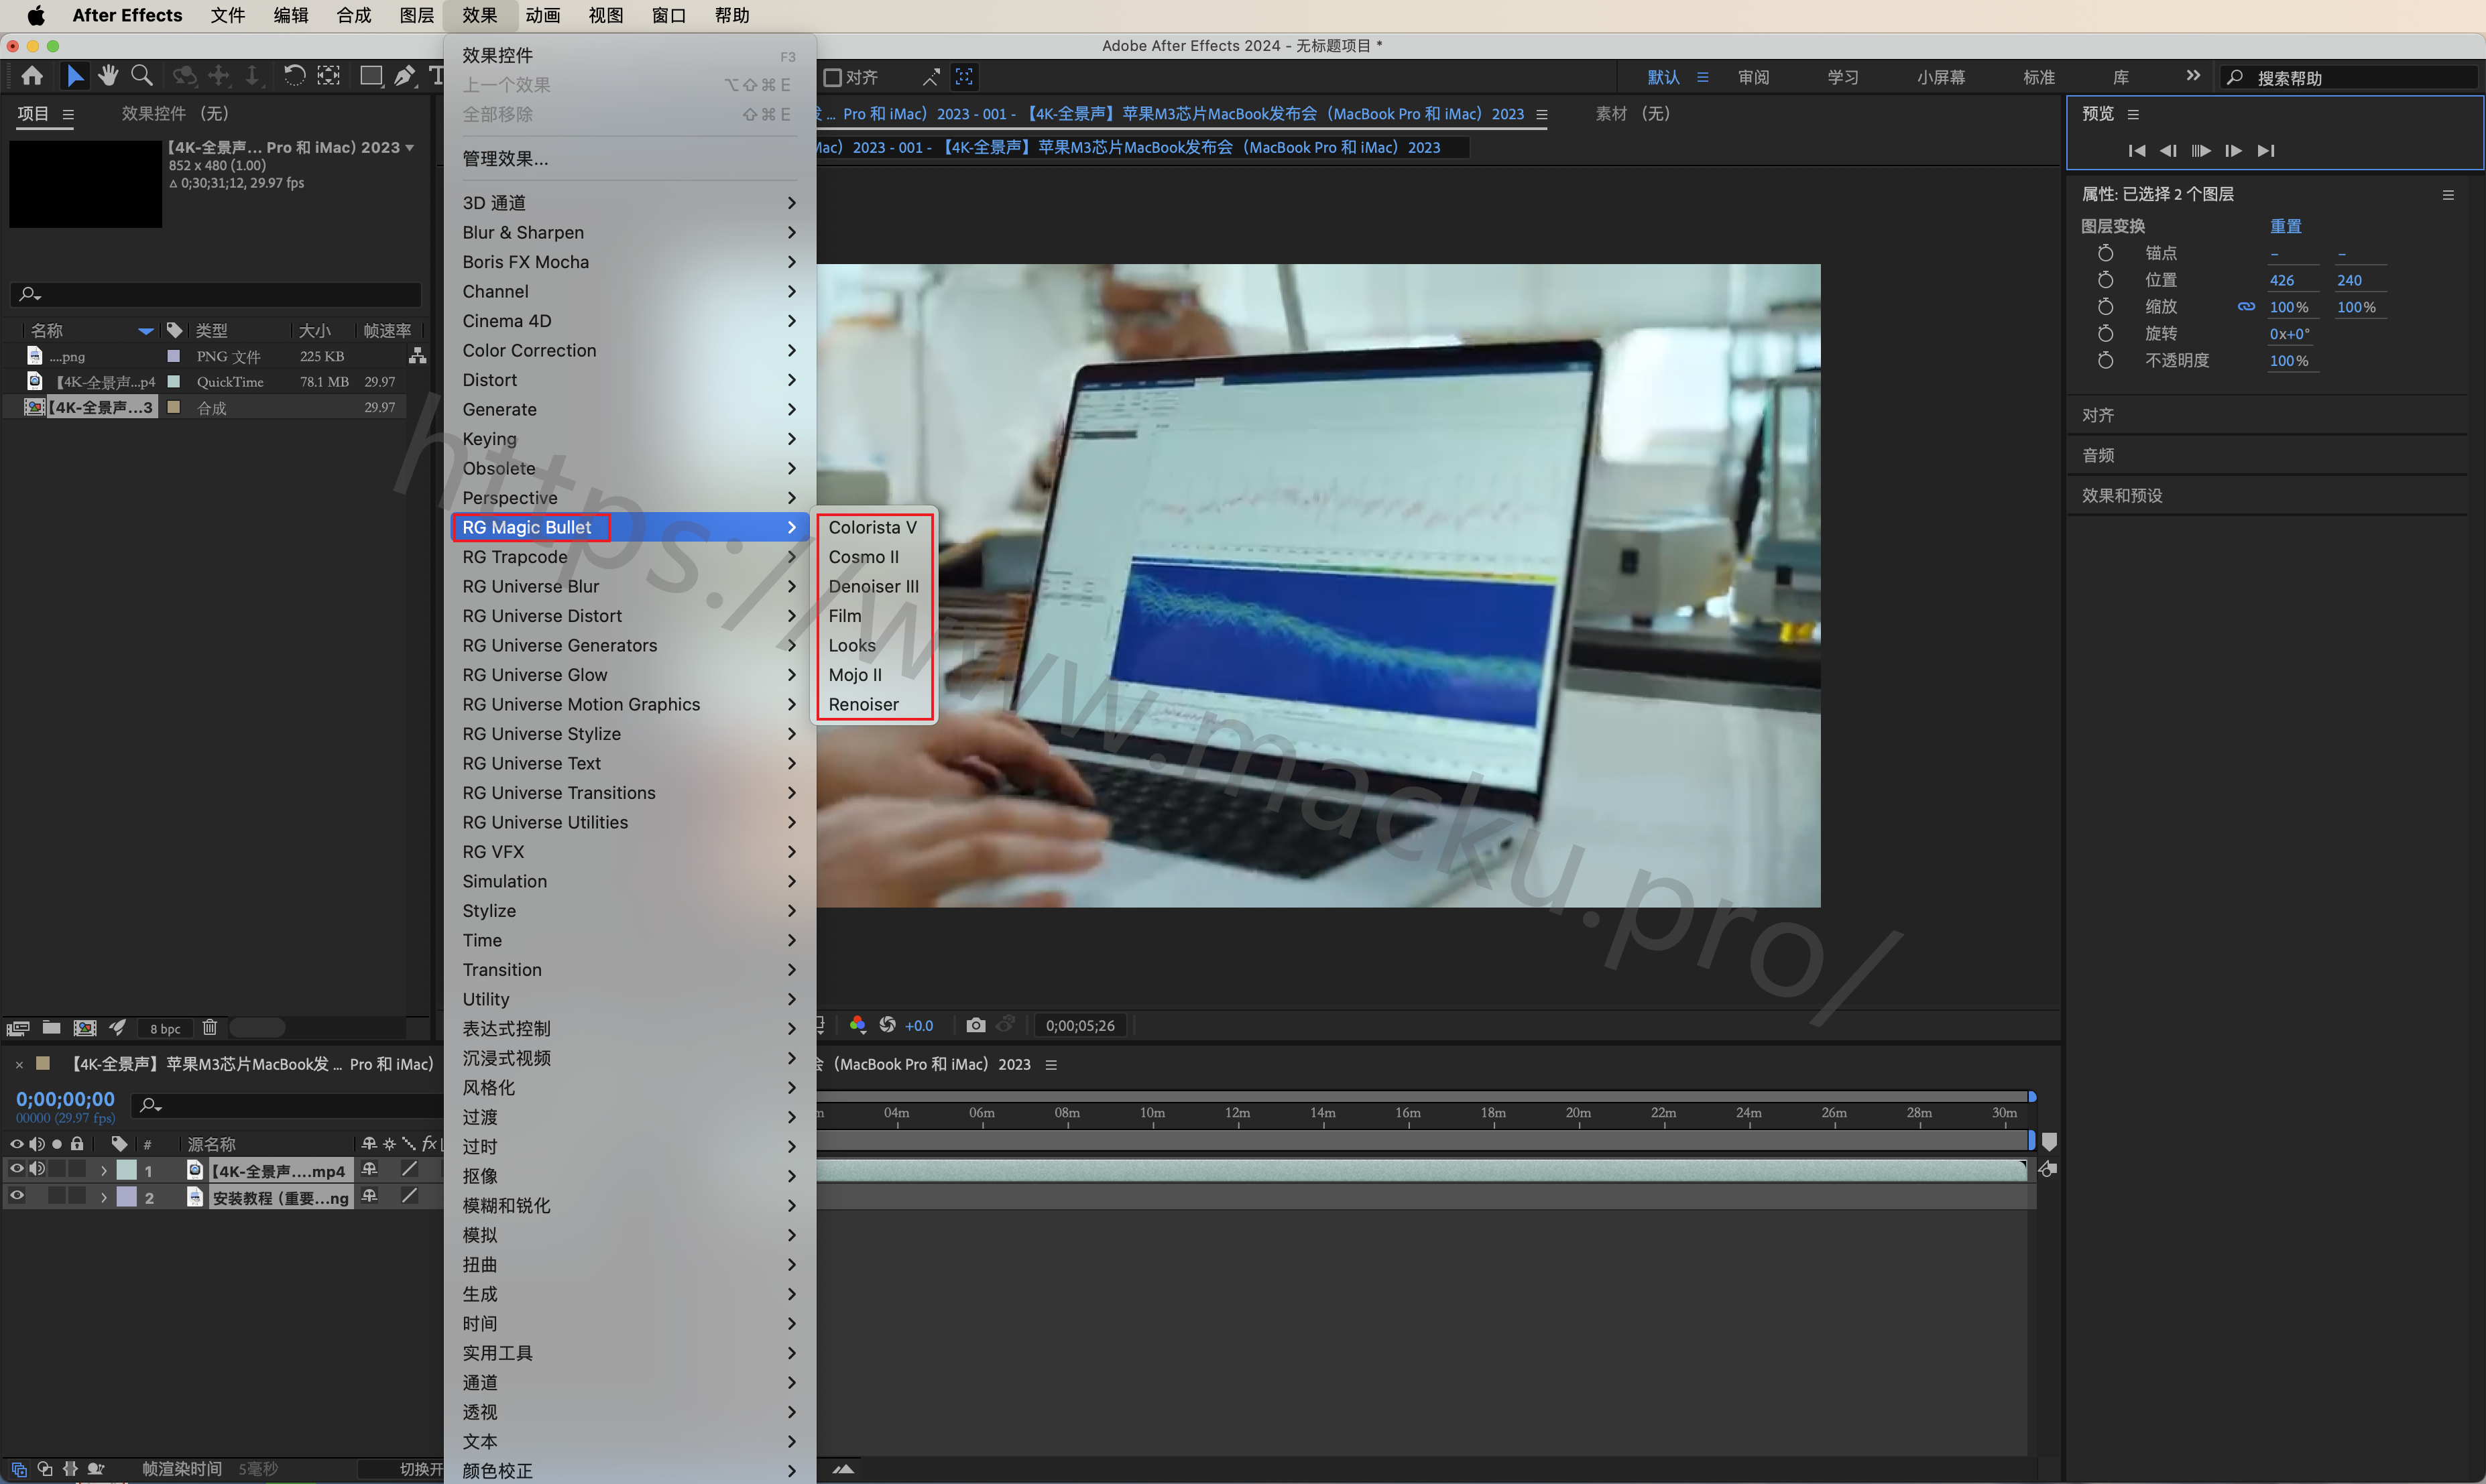The height and width of the screenshot is (1484, 2486).
Task: Select the Hand tool
Action: [108, 76]
